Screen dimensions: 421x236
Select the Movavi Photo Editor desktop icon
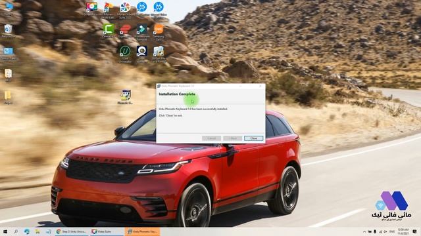click(x=109, y=10)
